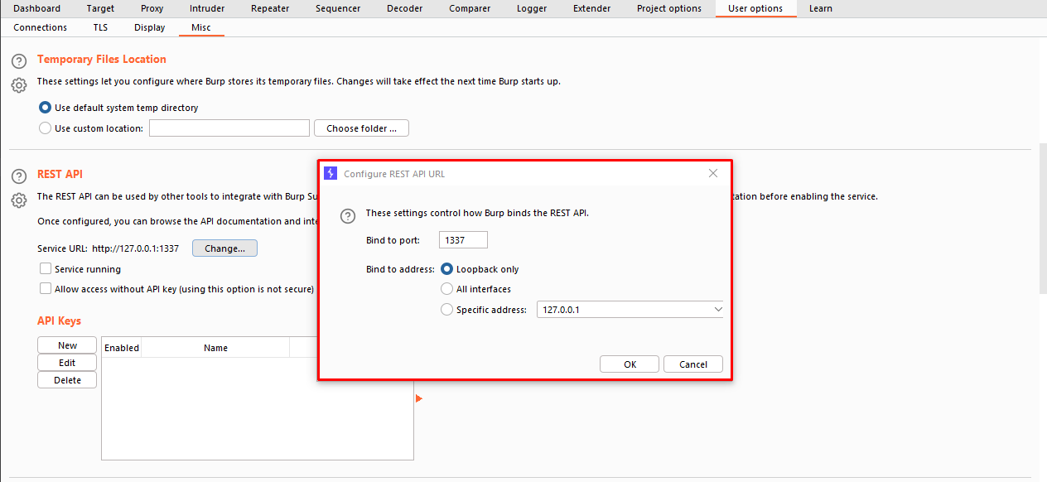
Task: Open the Proxy tab
Action: click(152, 8)
